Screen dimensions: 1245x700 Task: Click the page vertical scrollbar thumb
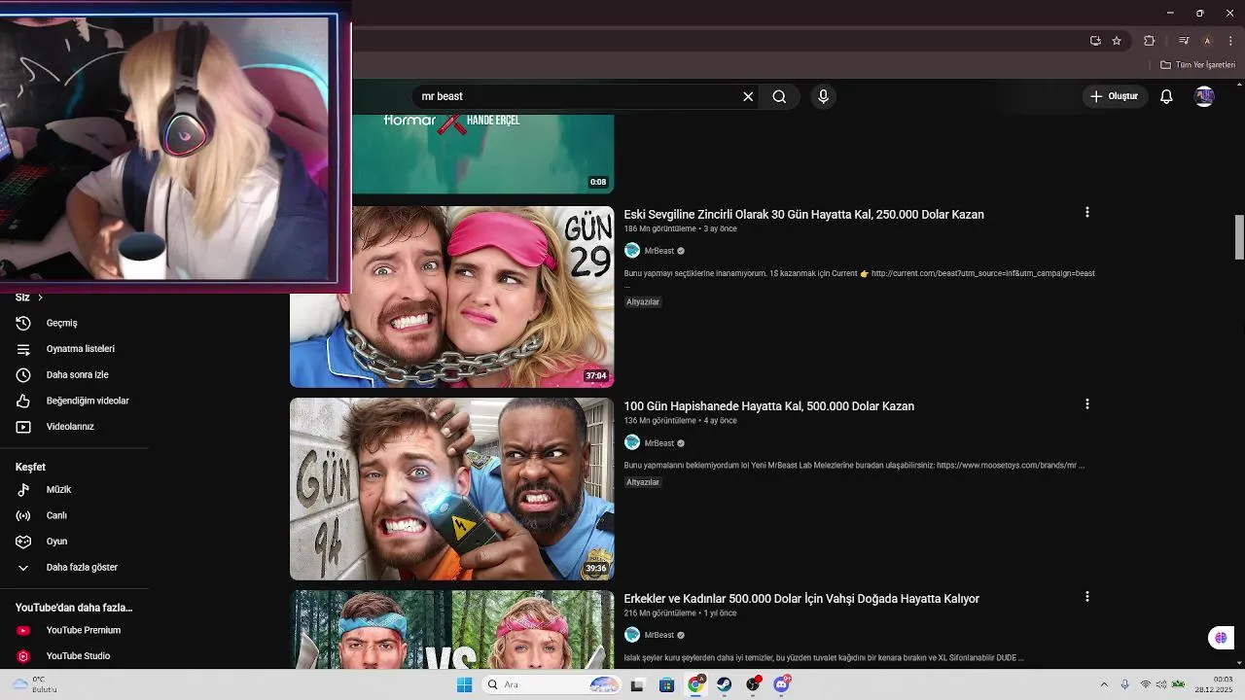[x=1240, y=237]
